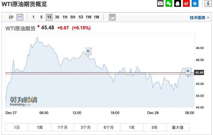Open the info icon at top right

pyautogui.click(x=207, y=4)
